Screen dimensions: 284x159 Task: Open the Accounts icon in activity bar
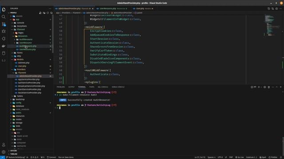coord(4,144)
